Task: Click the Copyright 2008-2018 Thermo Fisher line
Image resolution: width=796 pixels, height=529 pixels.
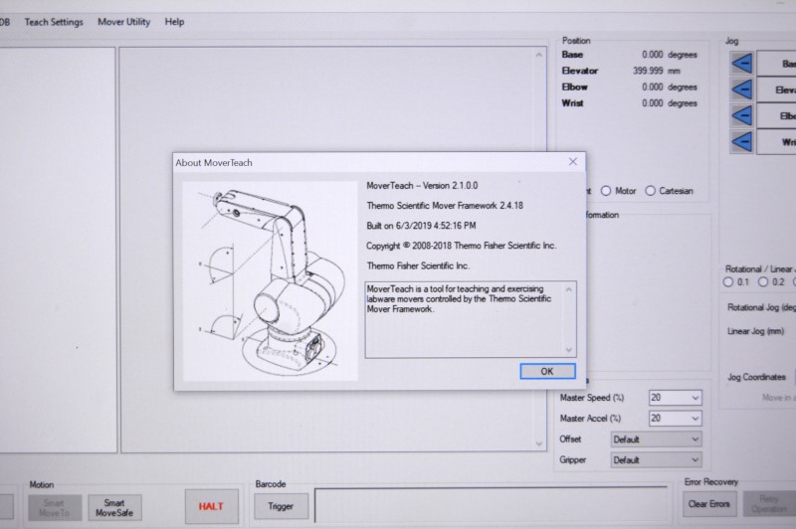Action: tap(461, 246)
